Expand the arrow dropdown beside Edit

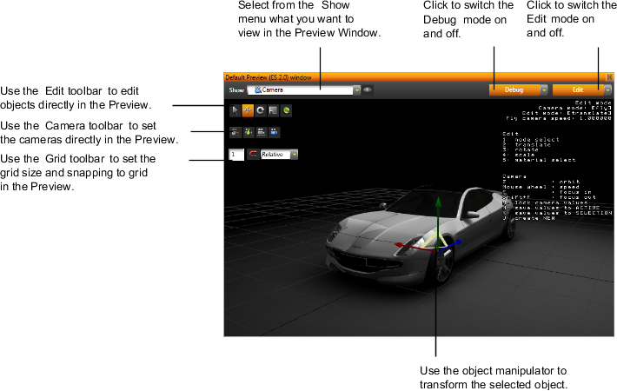click(x=607, y=89)
